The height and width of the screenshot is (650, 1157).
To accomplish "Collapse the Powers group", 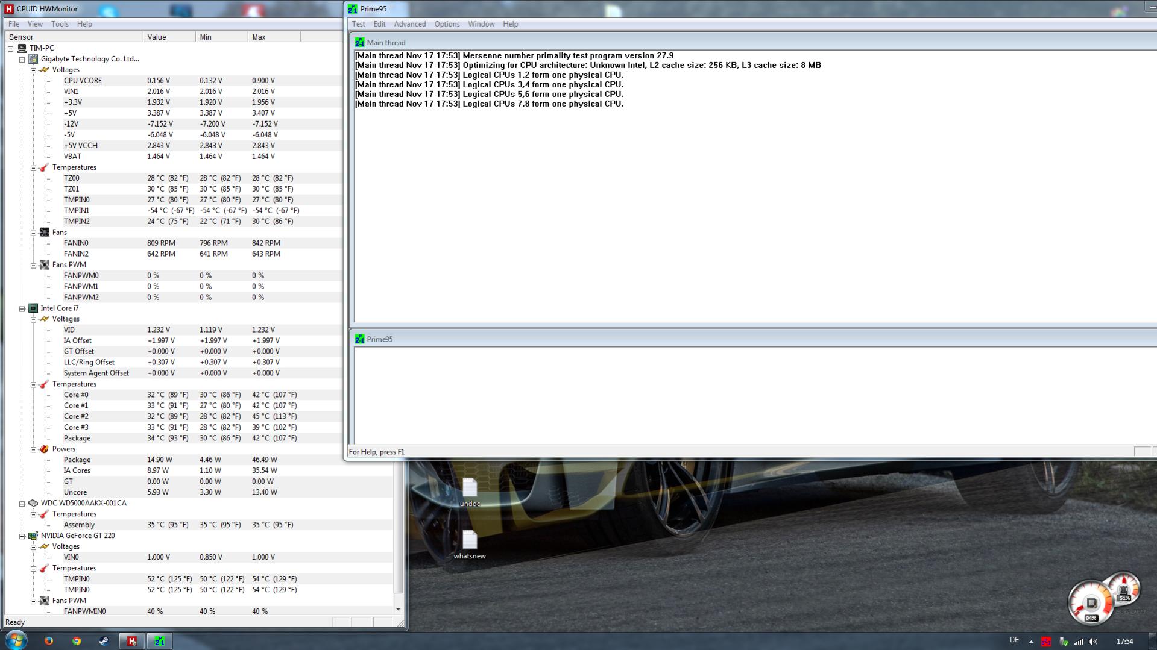I will coord(34,450).
